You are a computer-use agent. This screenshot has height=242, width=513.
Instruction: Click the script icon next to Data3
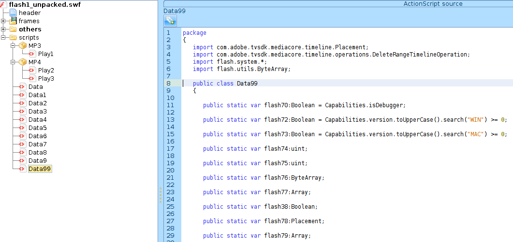coord(22,111)
